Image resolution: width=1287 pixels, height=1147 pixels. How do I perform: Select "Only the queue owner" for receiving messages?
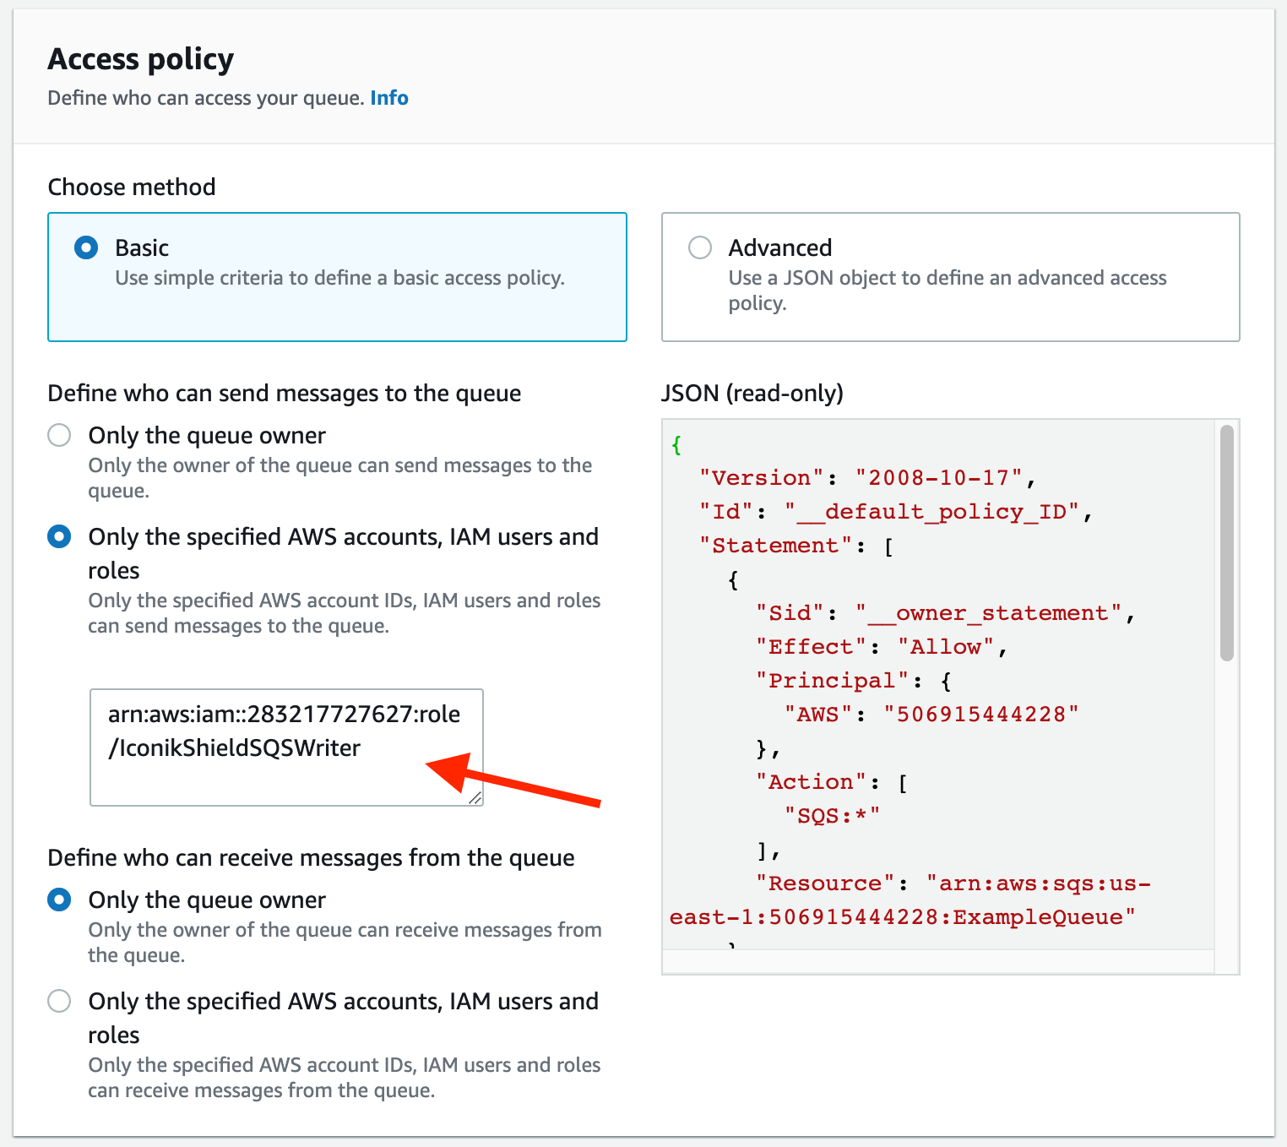[x=59, y=900]
